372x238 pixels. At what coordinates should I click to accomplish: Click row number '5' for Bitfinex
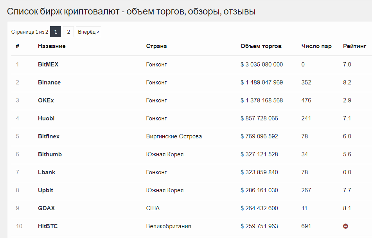click(x=17, y=136)
